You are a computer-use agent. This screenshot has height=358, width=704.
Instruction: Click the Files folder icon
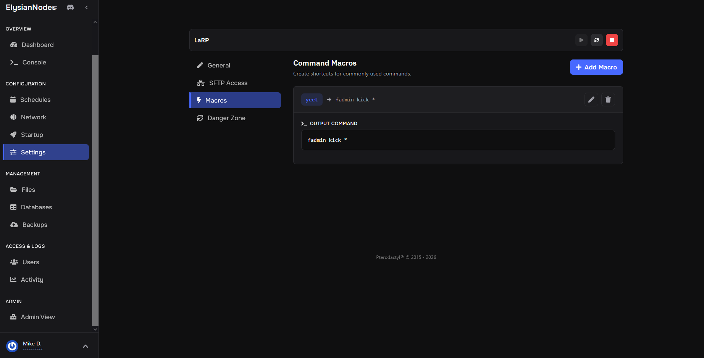coord(14,189)
